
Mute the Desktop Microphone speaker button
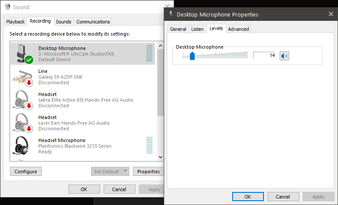click(x=284, y=56)
